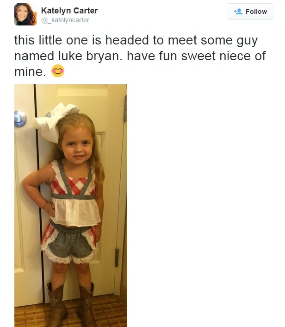Viewport: 285px width, 327px height.
Task: Click the silver door knob in the photo
Action: pos(20,119)
